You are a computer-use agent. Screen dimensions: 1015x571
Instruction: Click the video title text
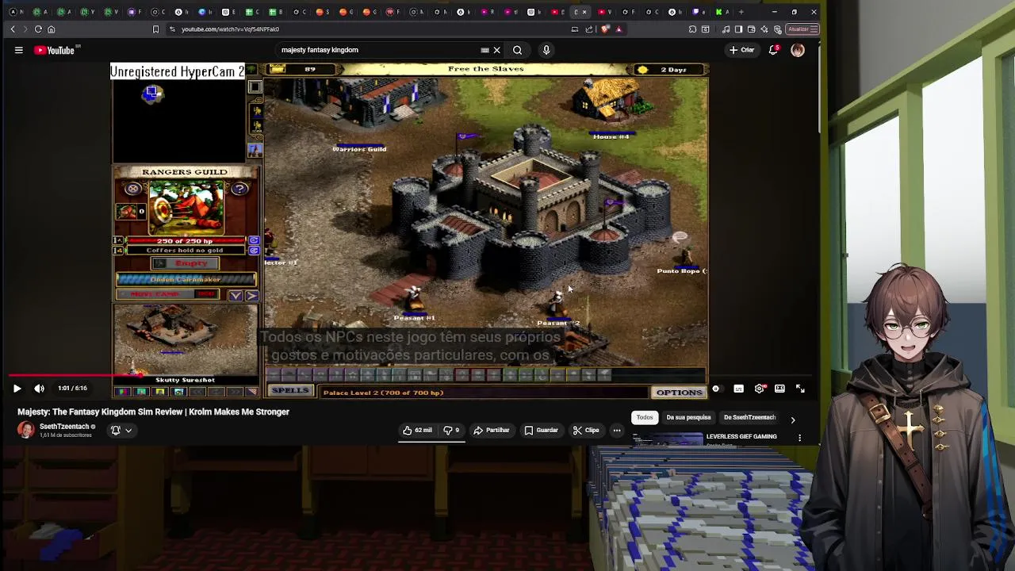(x=153, y=412)
